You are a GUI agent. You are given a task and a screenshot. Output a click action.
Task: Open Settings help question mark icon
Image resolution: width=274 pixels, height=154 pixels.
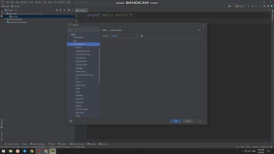[x=71, y=121]
